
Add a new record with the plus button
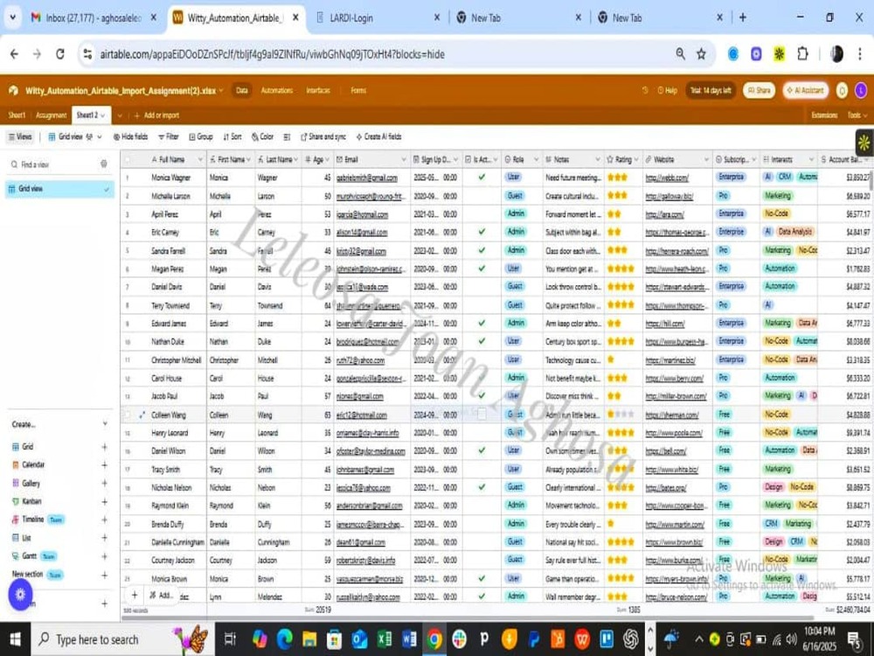coord(135,595)
